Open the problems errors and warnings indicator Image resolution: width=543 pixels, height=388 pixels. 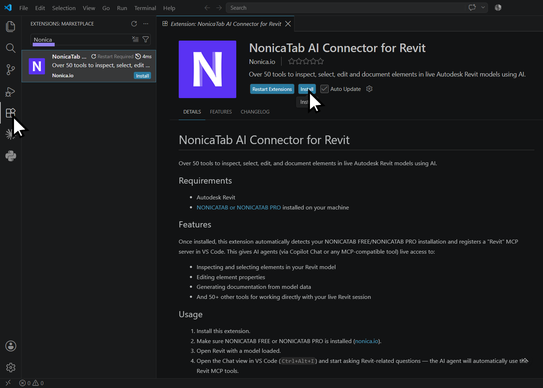(x=32, y=383)
